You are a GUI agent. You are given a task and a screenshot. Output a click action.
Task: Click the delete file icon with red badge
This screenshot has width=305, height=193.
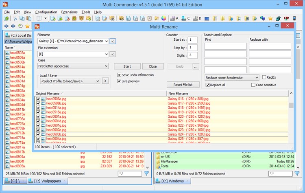pos(67,18)
